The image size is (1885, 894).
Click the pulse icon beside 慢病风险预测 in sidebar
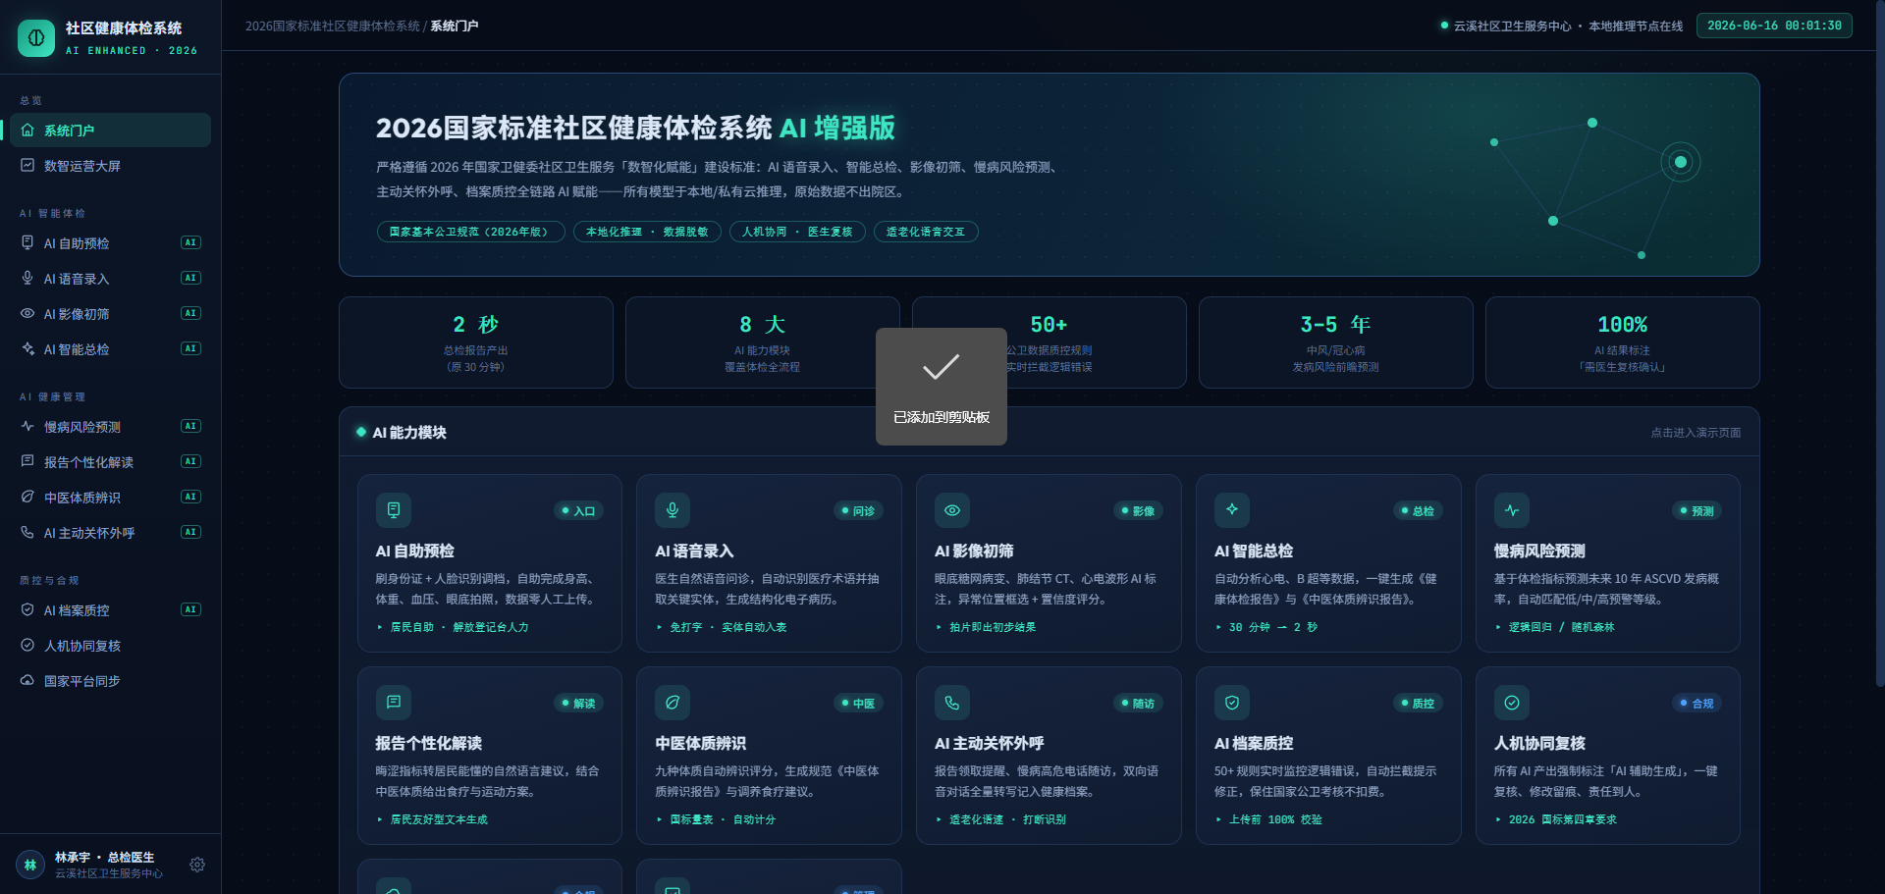27,426
